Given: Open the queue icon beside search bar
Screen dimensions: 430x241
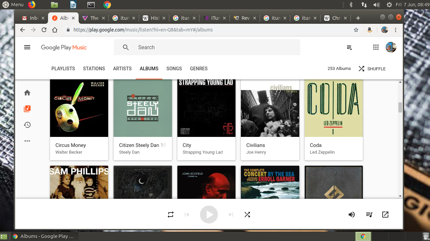Looking at the screenshot, I should pyautogui.click(x=349, y=48).
